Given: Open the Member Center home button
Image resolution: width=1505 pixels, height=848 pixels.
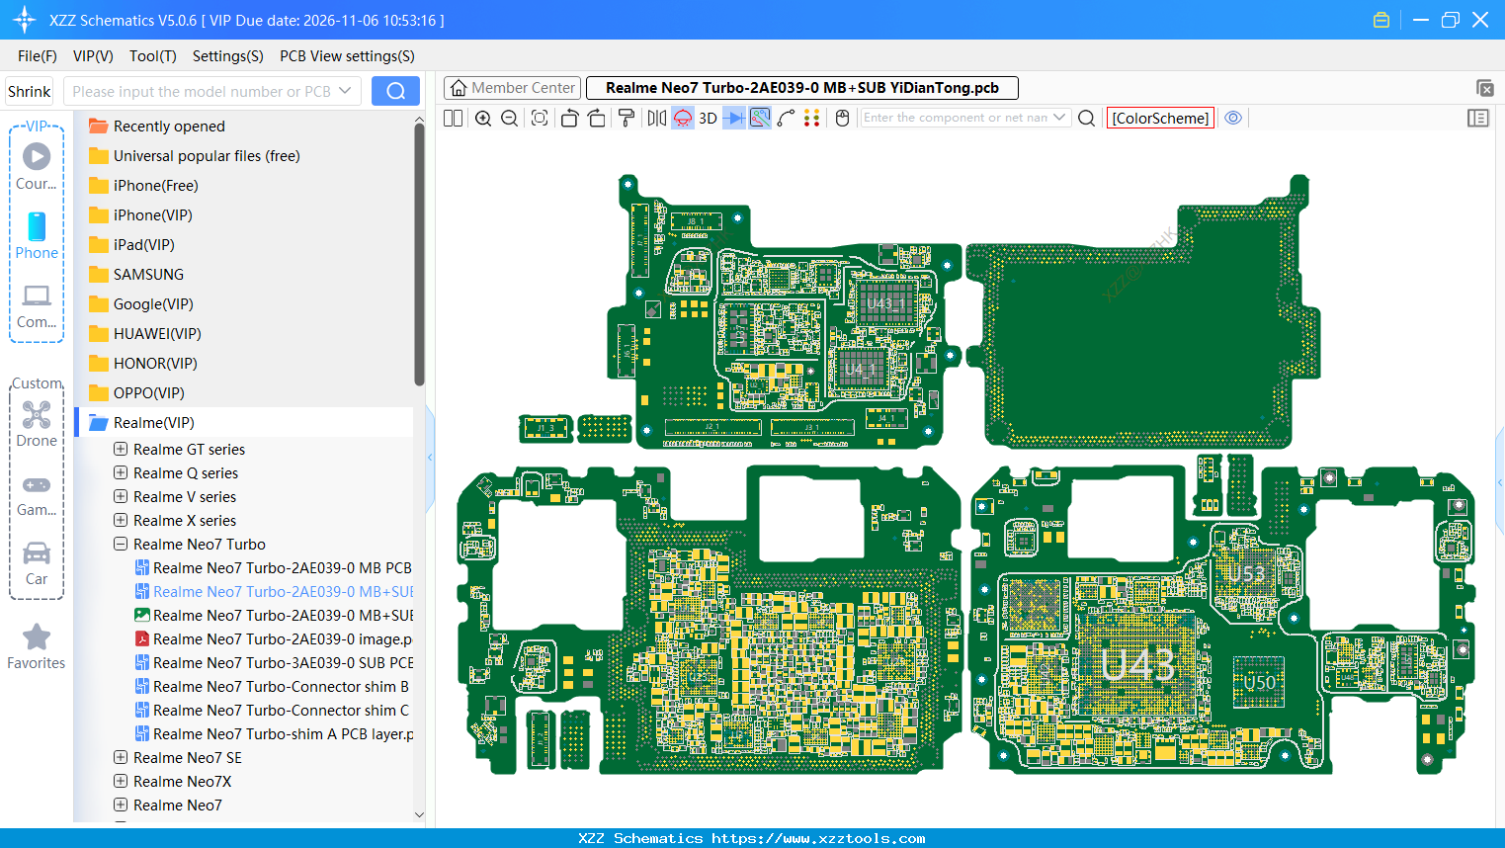Looking at the screenshot, I should 512,88.
